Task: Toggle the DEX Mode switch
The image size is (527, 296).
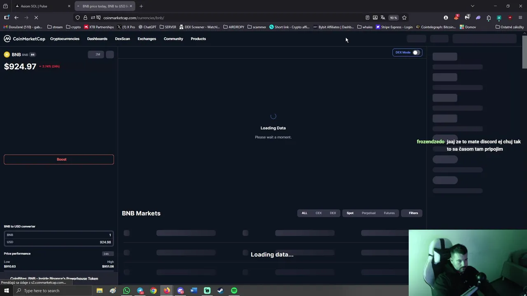Action: pyautogui.click(x=416, y=53)
